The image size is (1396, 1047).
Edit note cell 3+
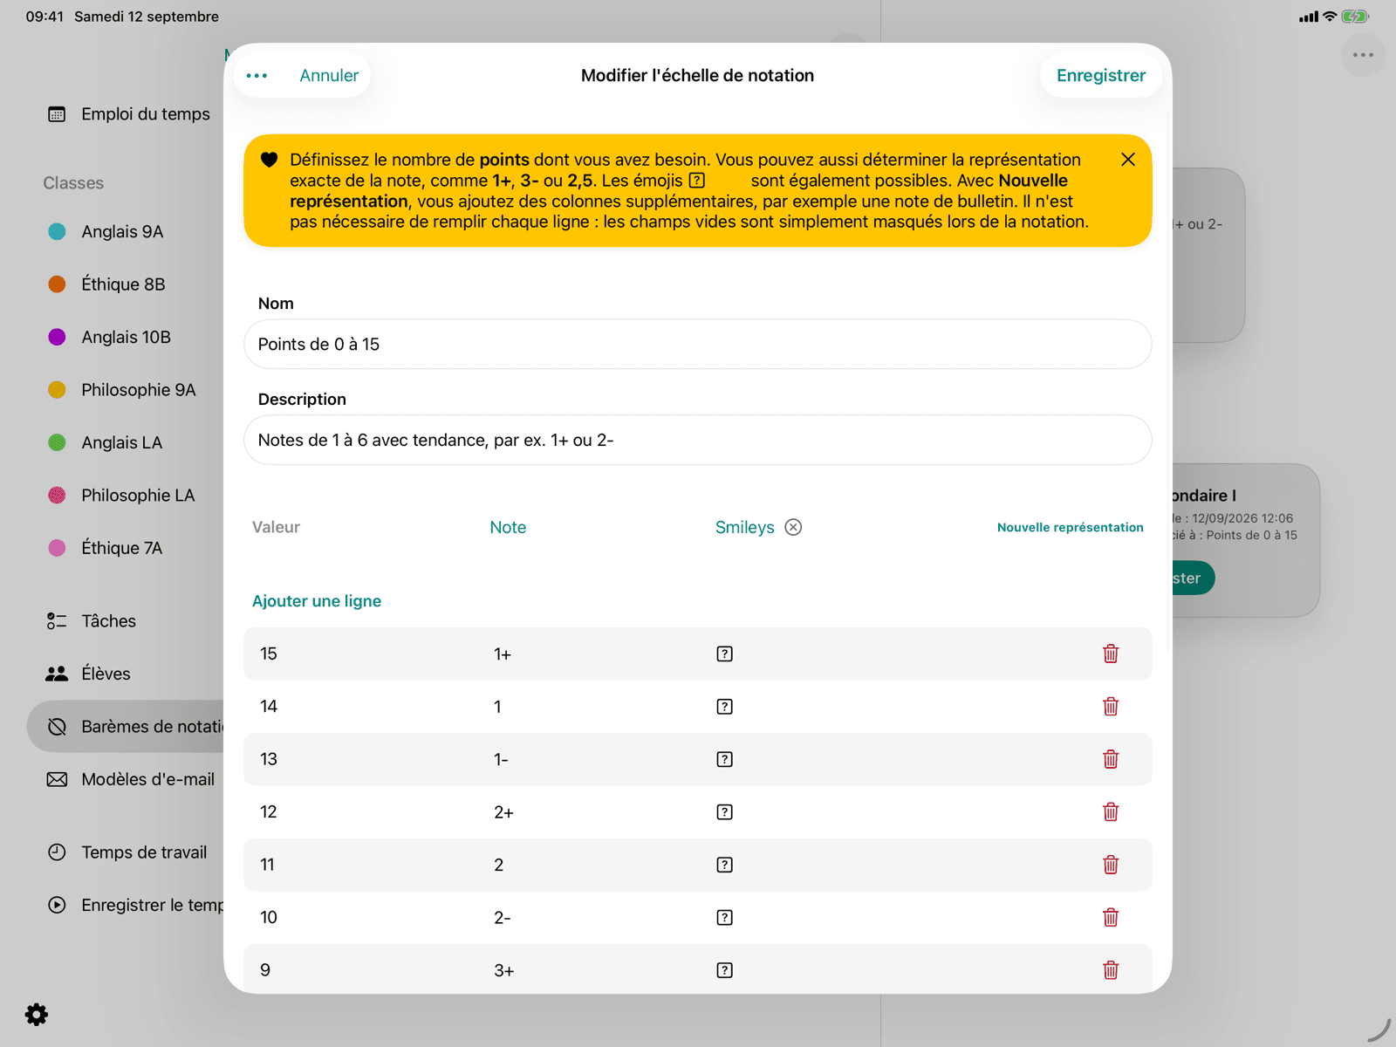(x=503, y=970)
